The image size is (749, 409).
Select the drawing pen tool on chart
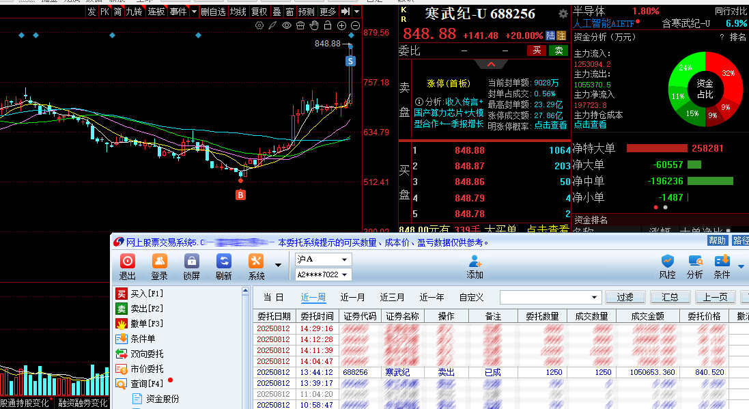[x=272, y=26]
